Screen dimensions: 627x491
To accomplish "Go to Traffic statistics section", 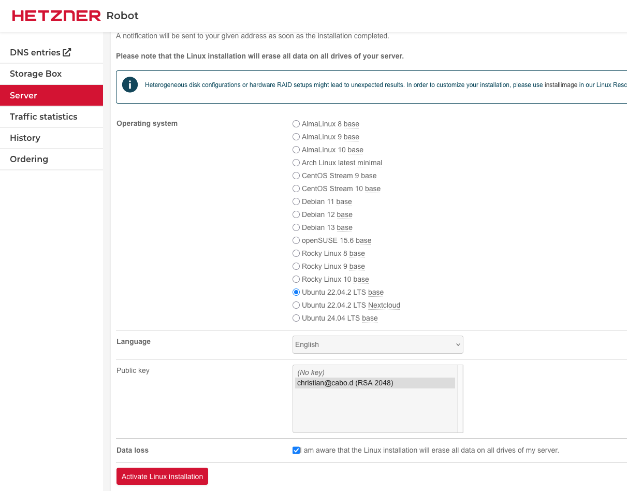I will coord(43,117).
